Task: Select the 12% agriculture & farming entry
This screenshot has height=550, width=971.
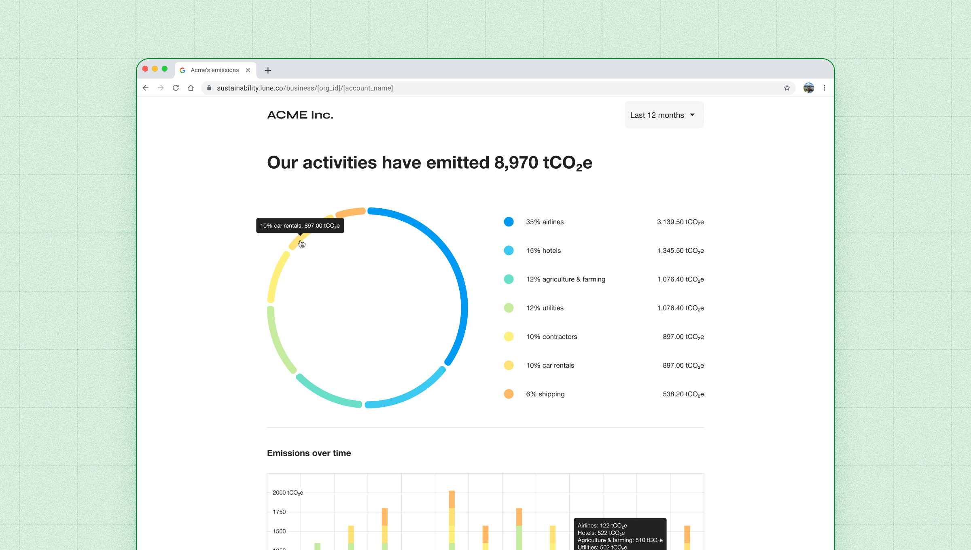Action: click(565, 279)
